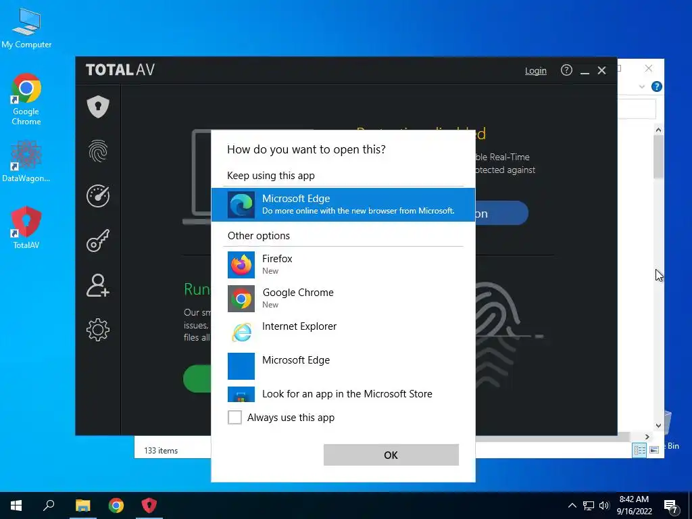This screenshot has height=519, width=692.
Task: Select Google Chrome desktop shortcut
Action: pyautogui.click(x=26, y=99)
